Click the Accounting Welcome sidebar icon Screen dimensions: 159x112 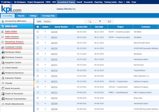coord(3,21)
